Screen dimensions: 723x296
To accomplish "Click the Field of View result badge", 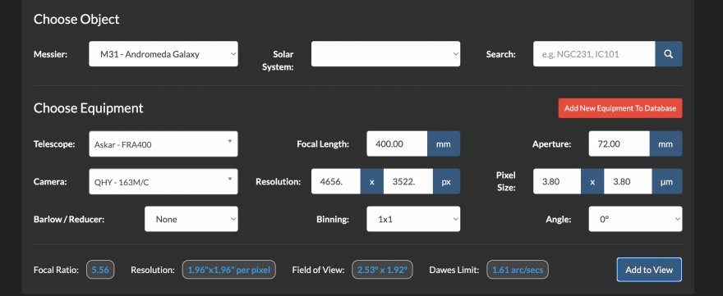I will (x=382, y=270).
